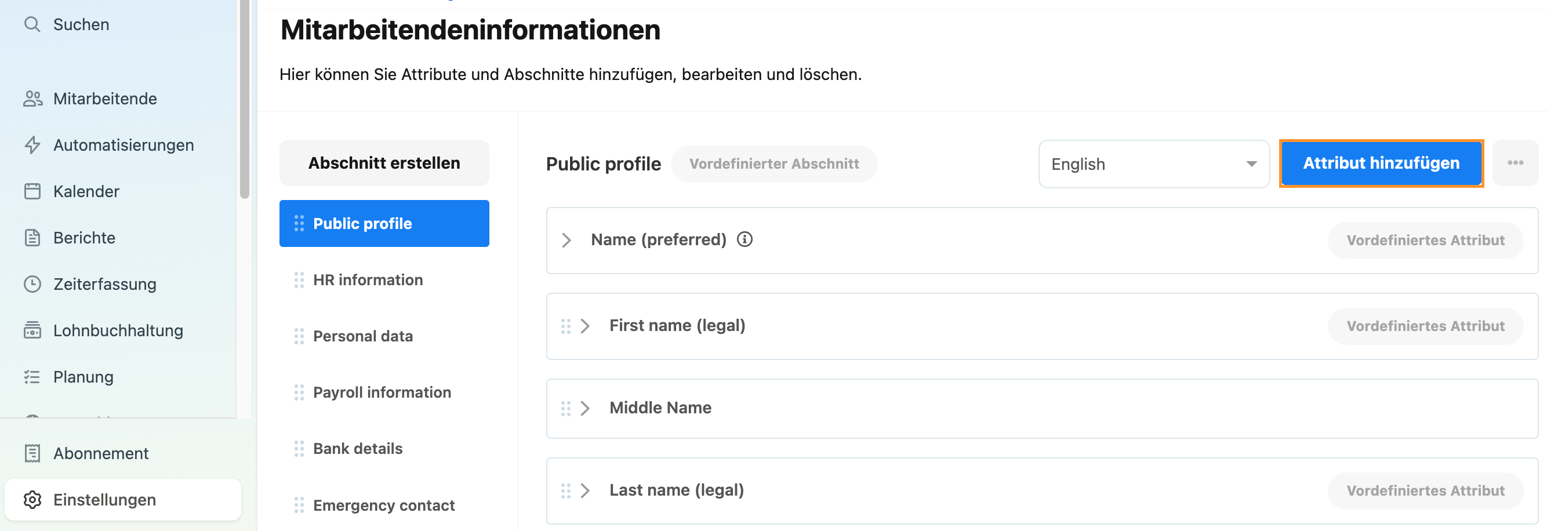Viewport: 1547px width, 531px height.
Task: Expand the First name (legal) row
Action: (x=585, y=326)
